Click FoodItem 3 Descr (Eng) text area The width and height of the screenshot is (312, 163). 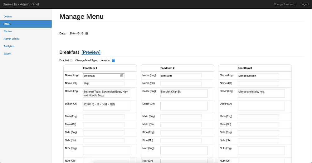[261, 93]
